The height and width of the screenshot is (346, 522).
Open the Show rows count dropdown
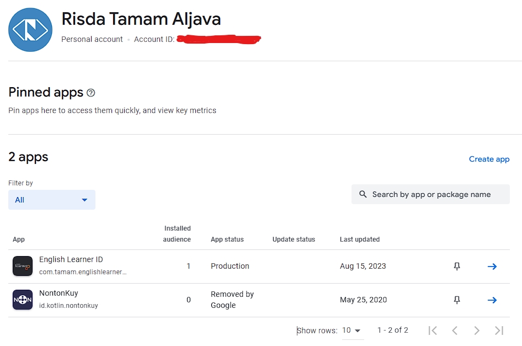(351, 331)
